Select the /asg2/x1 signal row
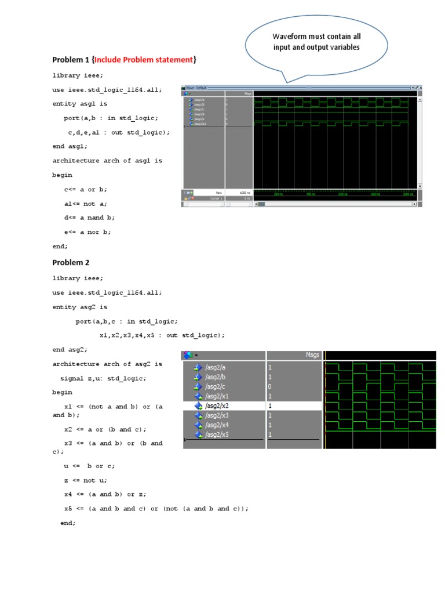 224,396
